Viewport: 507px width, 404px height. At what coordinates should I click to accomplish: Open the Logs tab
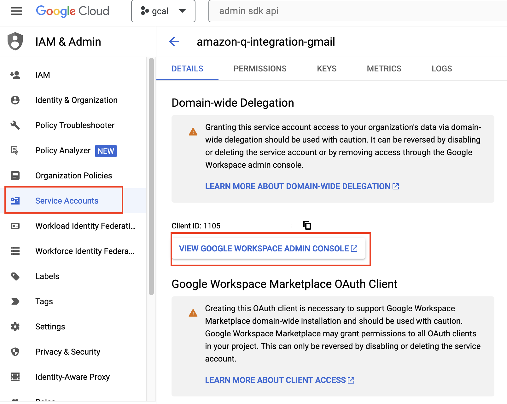pyautogui.click(x=441, y=69)
